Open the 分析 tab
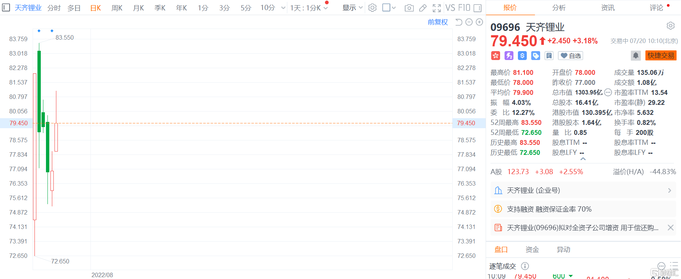 click(x=559, y=8)
